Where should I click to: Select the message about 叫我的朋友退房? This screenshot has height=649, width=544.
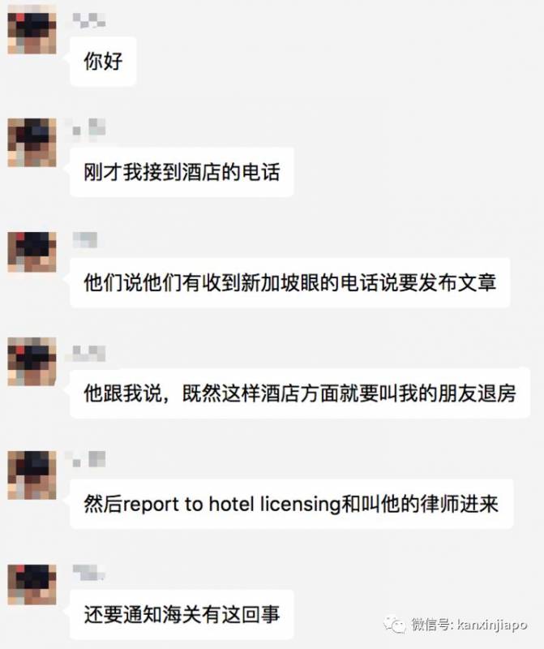pos(300,393)
